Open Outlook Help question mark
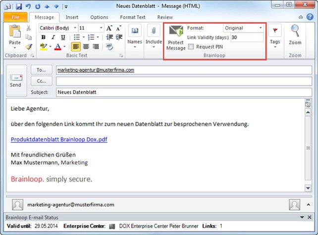Screen dimensions: 318x235 pyautogui.click(x=310, y=17)
